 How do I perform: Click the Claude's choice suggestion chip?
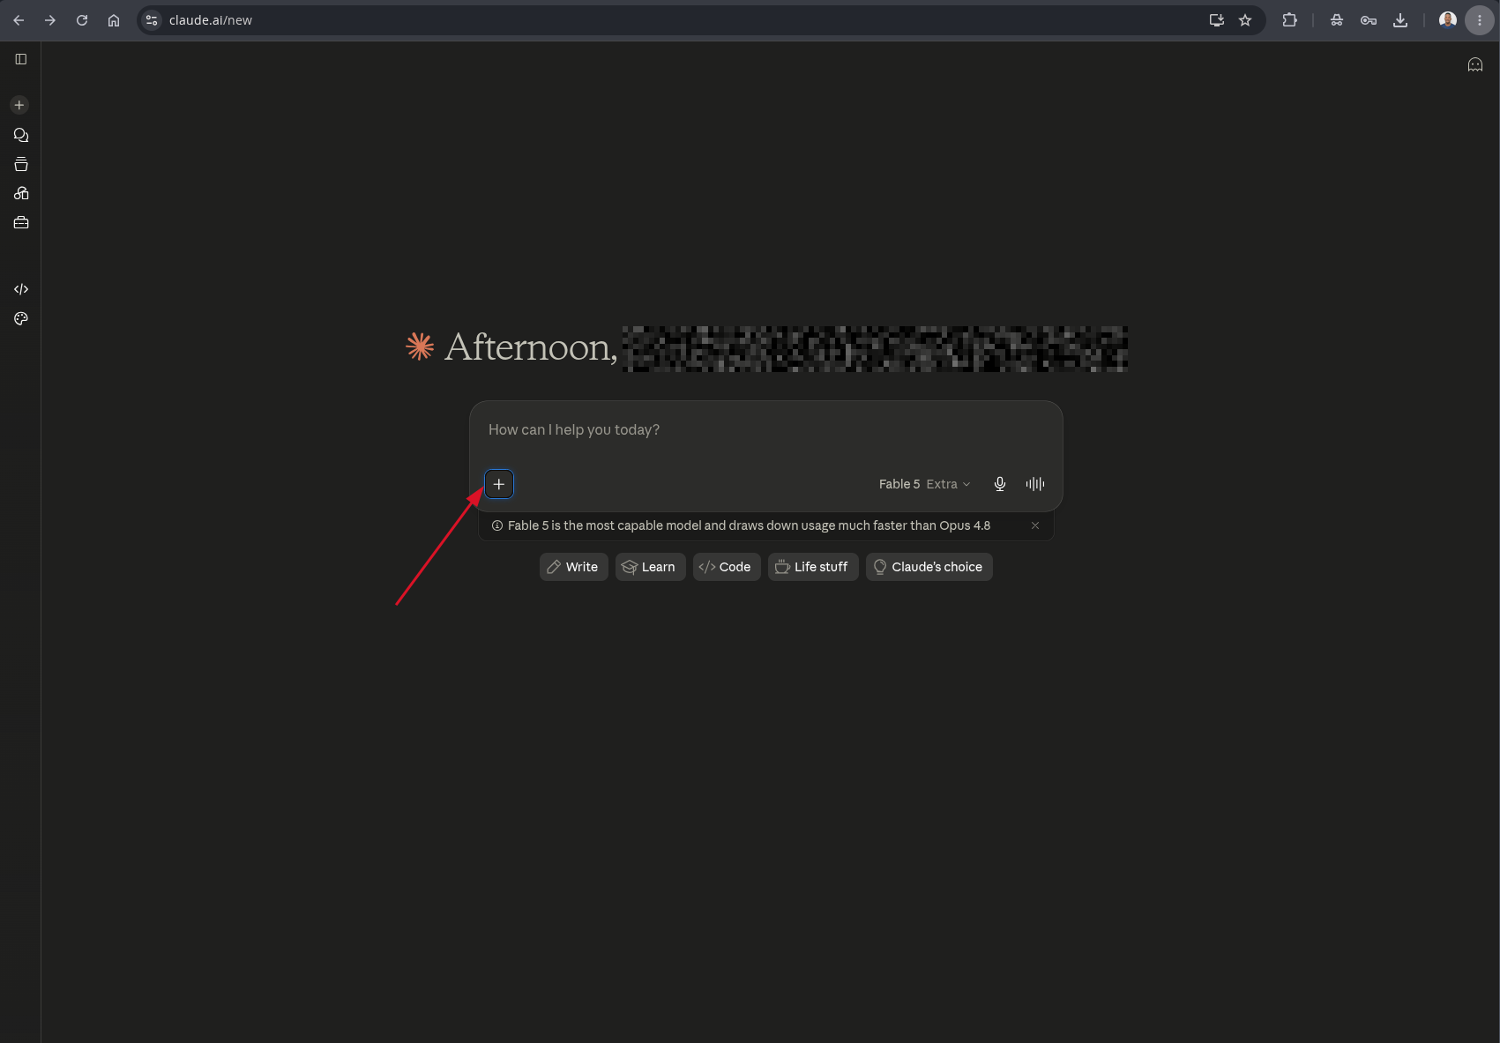click(x=929, y=567)
